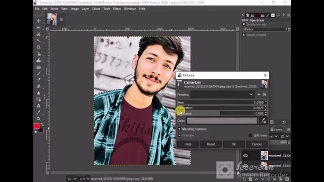Open the Edit menu
This screenshot has width=324, height=182.
[45, 9]
